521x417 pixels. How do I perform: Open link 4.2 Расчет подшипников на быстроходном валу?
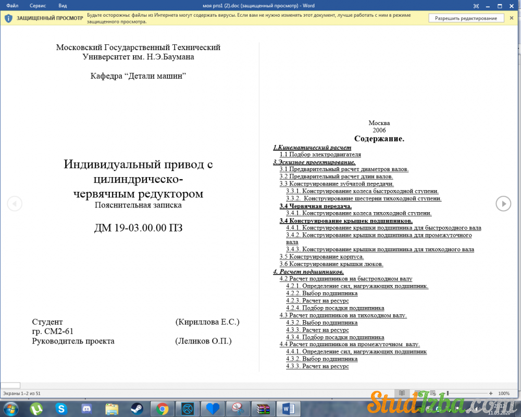click(346, 278)
